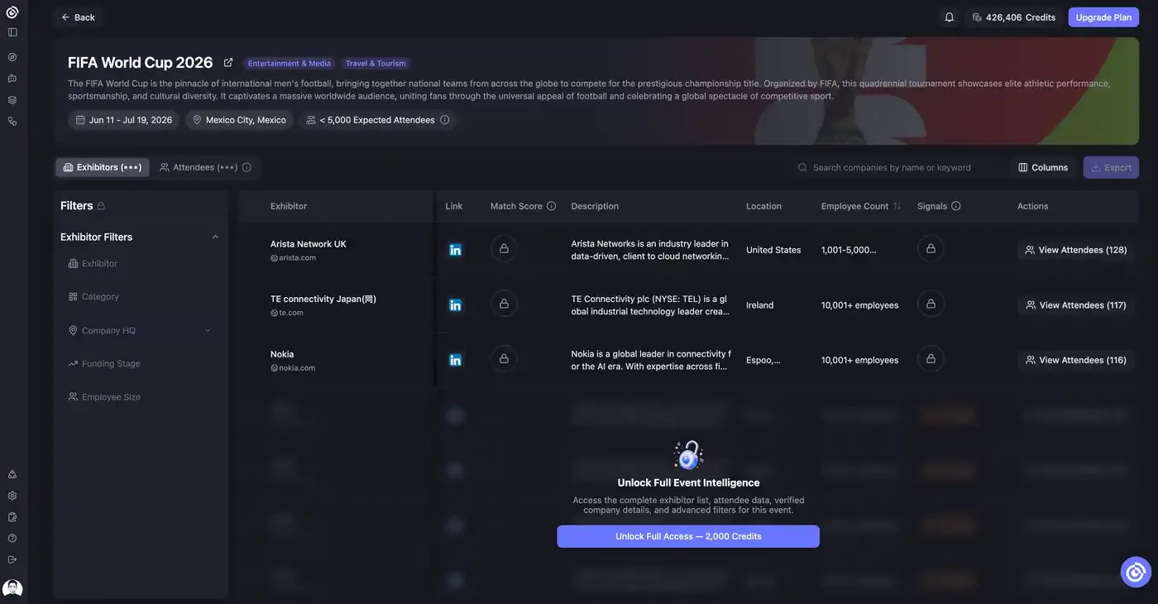Switch to the Exhibitors tab
The width and height of the screenshot is (1158, 604).
pos(103,167)
